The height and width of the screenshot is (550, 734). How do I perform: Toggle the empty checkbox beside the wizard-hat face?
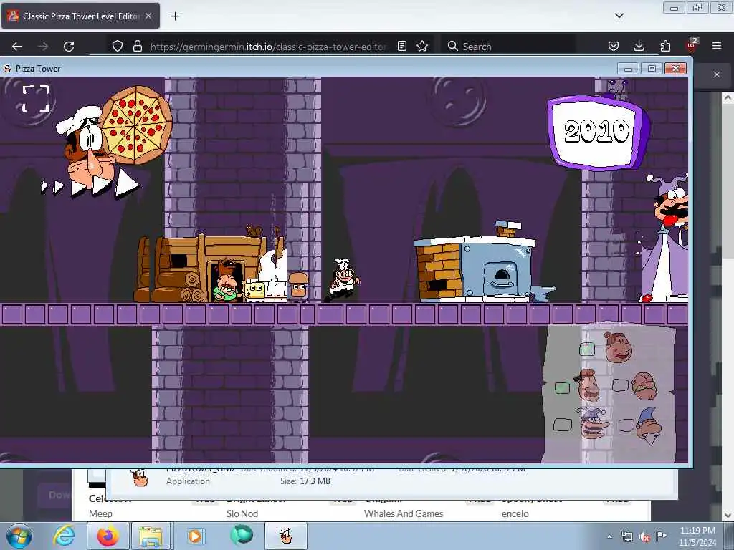tap(626, 425)
